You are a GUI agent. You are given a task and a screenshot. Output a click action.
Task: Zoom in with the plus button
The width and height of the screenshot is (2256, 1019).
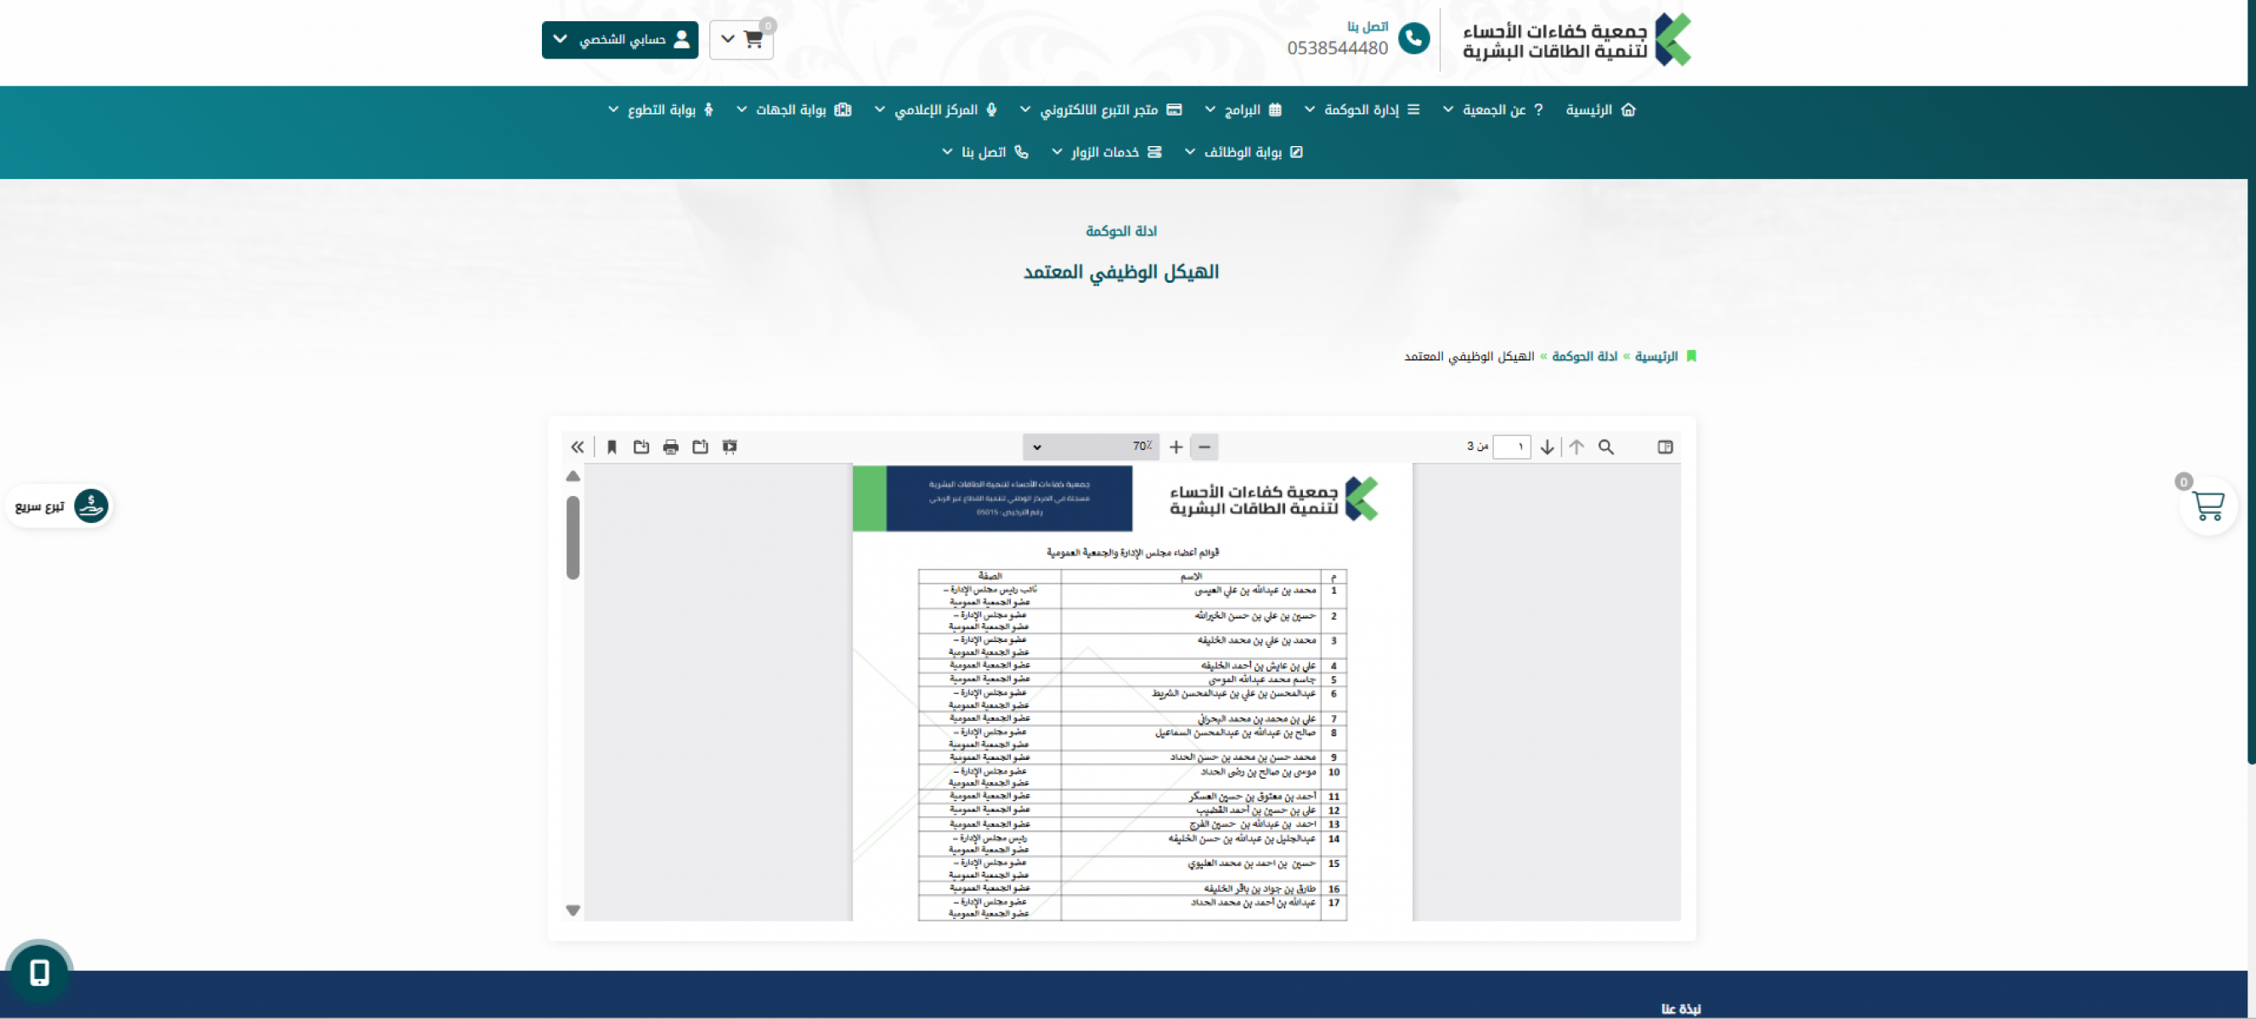[1176, 447]
